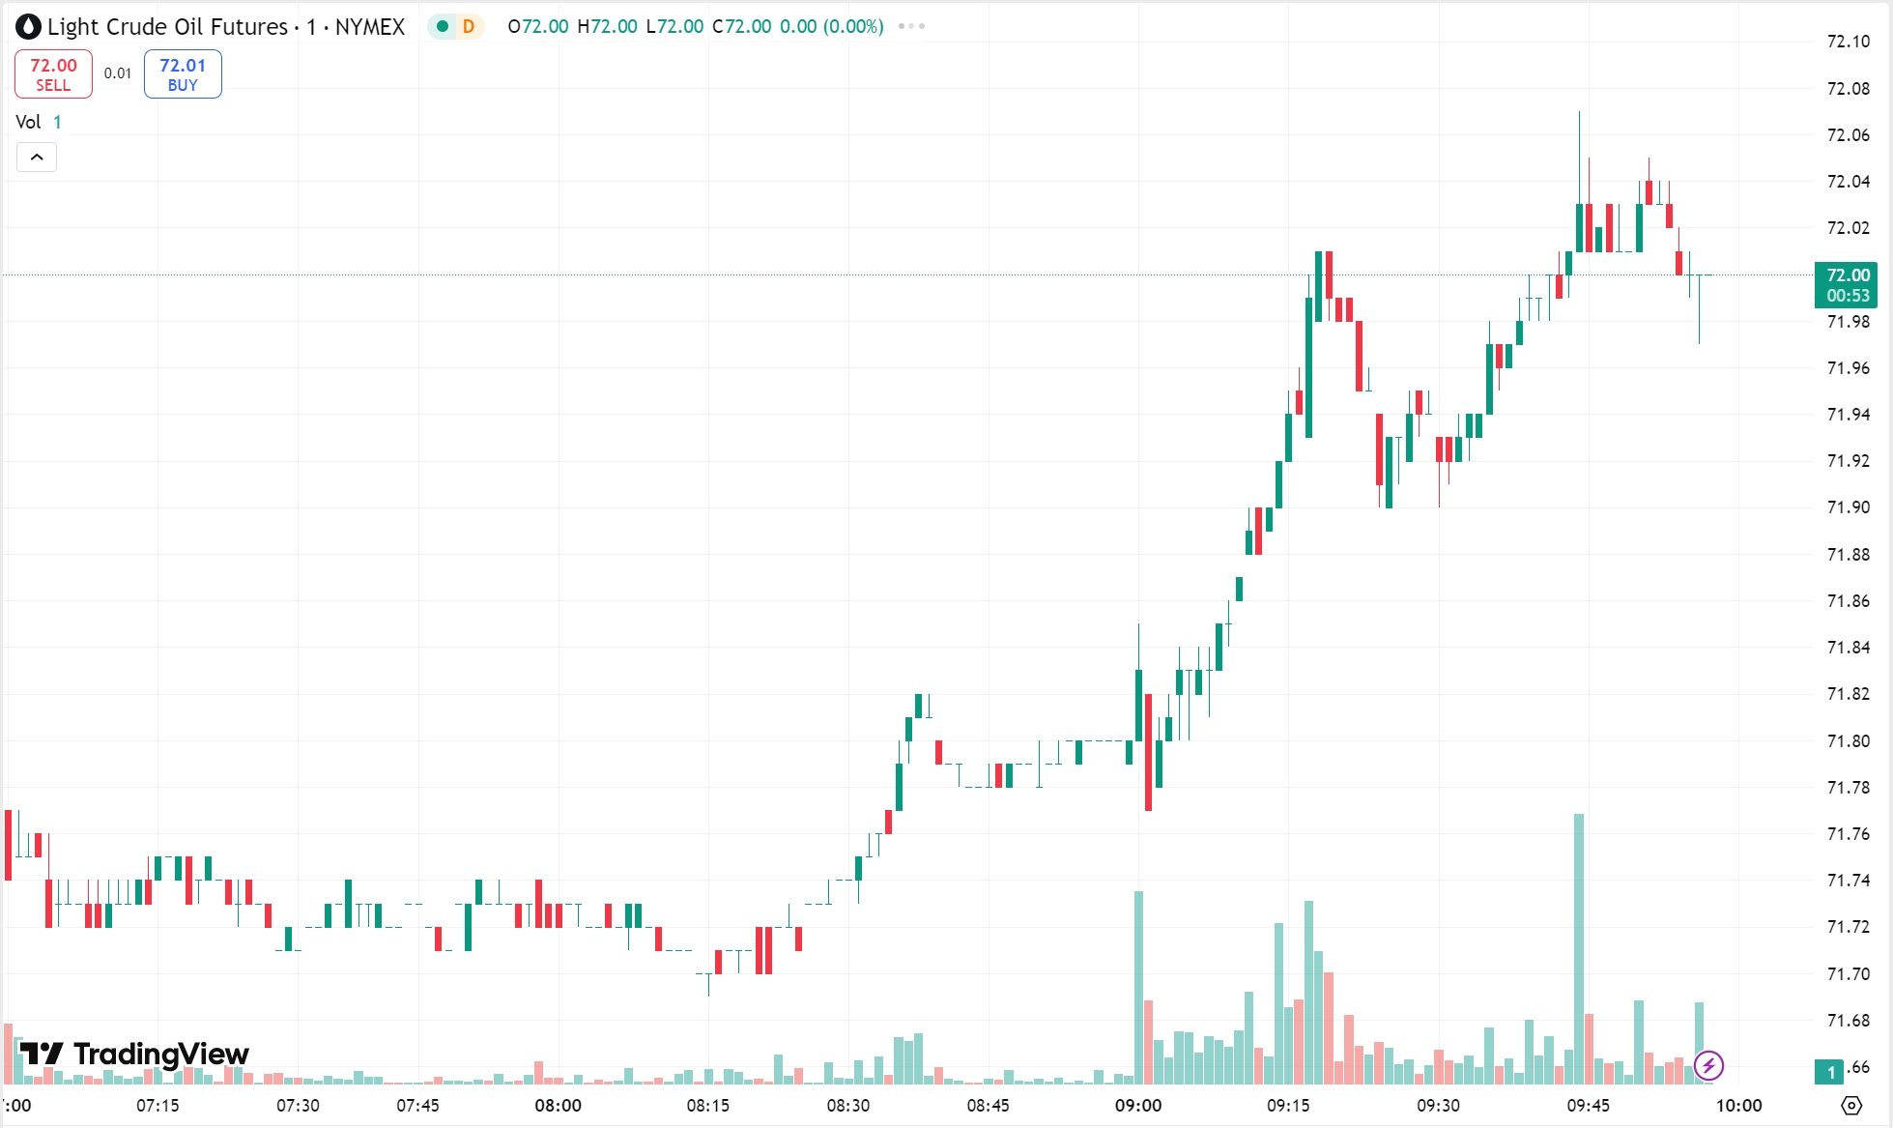Viewport: 1893px width, 1128px height.
Task: Click the 71.80 price scale label
Action: tap(1849, 740)
